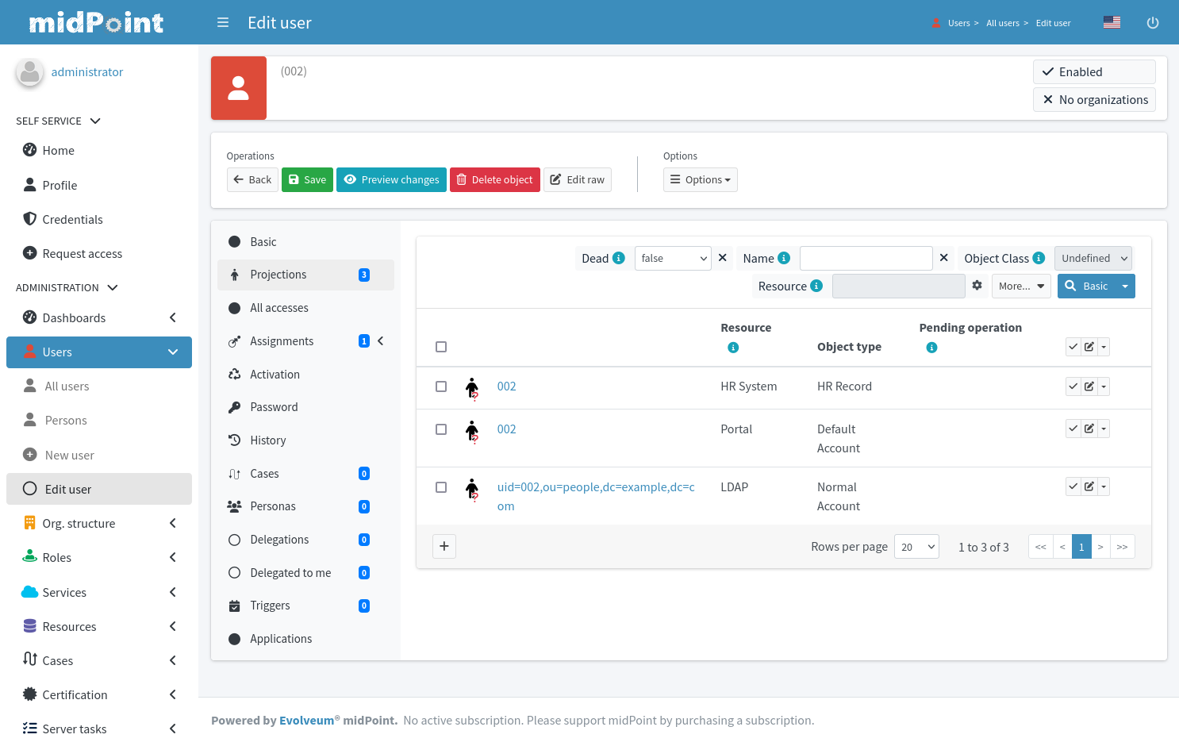The width and height of the screenshot is (1179, 746).
Task: Check the HR System projection checkbox
Action: click(441, 386)
